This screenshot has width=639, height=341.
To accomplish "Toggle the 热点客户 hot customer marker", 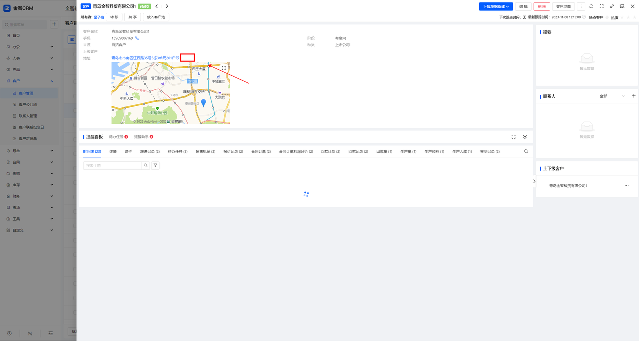I will coord(607,17).
